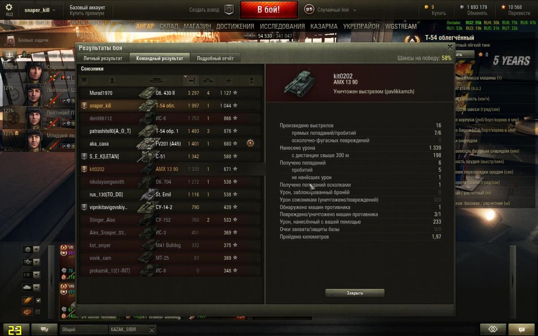Click the red В бой! button
Screen dimensions: 538x336
click(269, 9)
